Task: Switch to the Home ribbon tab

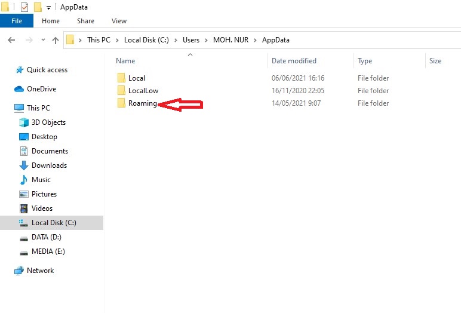Action: [x=51, y=21]
